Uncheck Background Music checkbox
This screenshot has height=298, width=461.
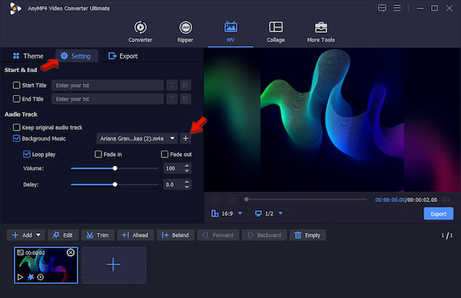16,138
